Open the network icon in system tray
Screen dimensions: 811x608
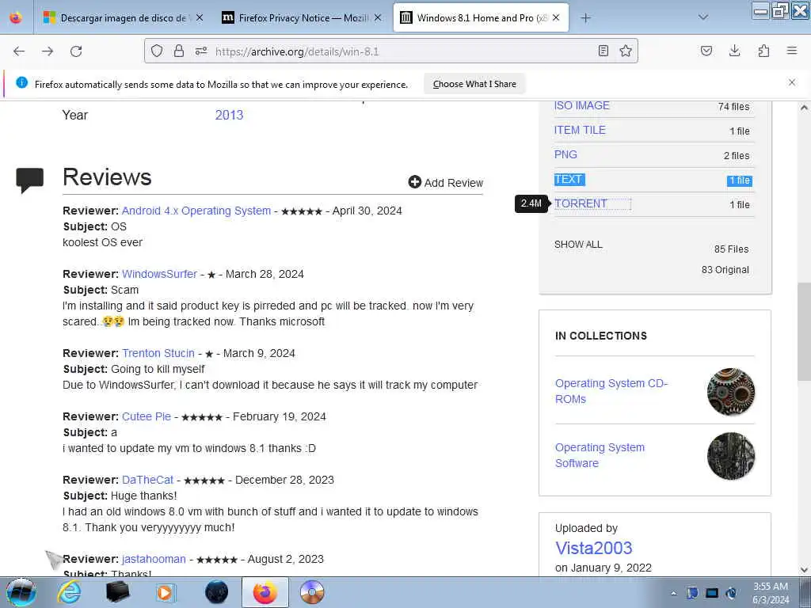(712, 593)
